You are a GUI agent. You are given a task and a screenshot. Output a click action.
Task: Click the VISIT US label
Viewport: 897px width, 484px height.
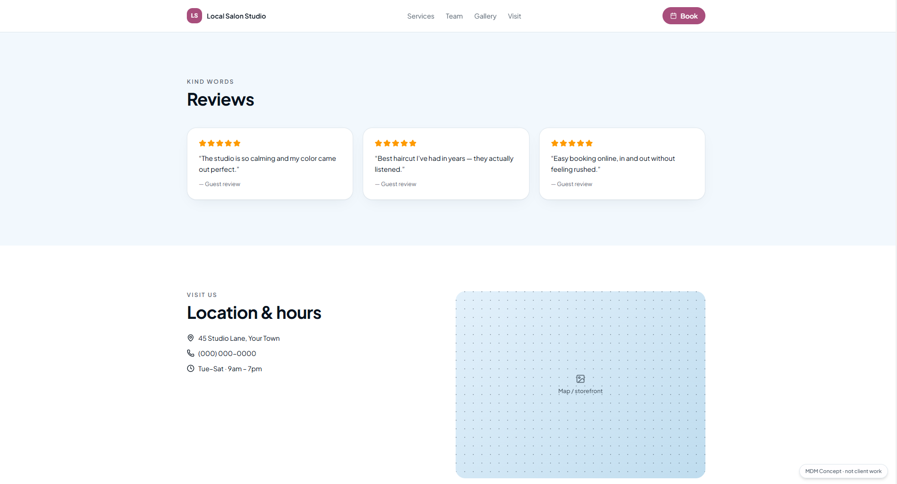click(202, 295)
